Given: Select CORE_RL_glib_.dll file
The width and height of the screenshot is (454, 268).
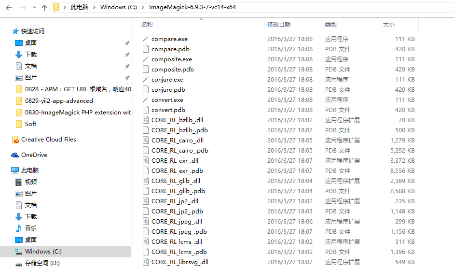Looking at the screenshot, I should (x=176, y=181).
